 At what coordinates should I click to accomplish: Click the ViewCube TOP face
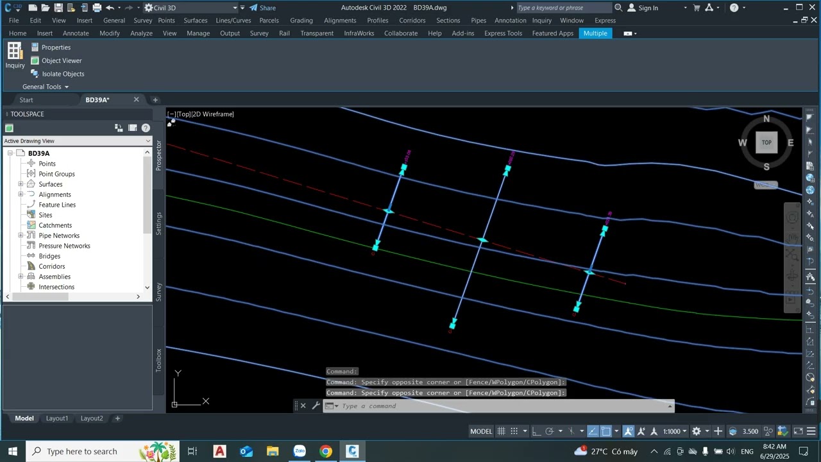[x=766, y=142]
